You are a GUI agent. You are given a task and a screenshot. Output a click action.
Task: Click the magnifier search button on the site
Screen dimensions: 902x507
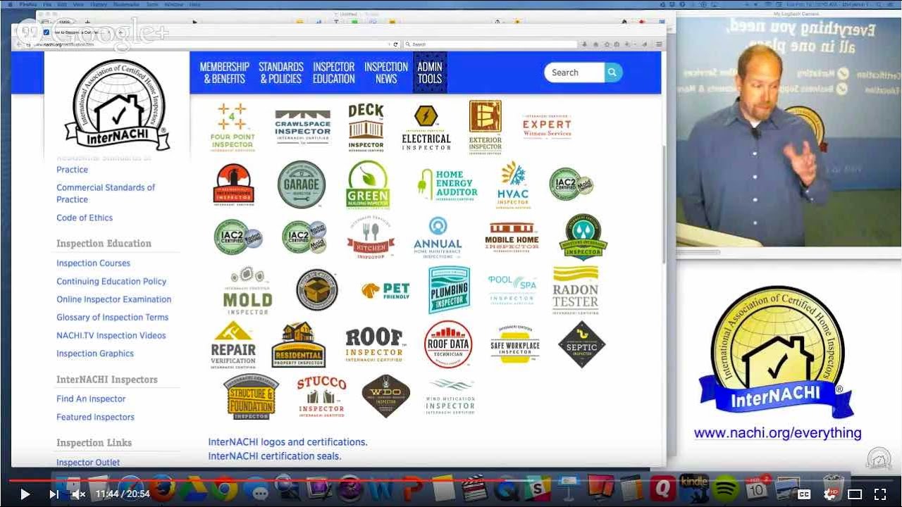[613, 73]
